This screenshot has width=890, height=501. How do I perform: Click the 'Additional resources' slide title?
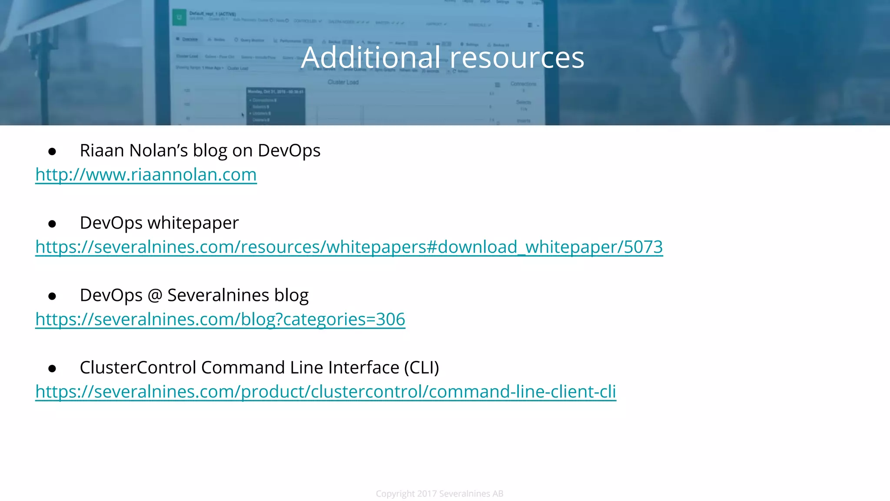[443, 57]
